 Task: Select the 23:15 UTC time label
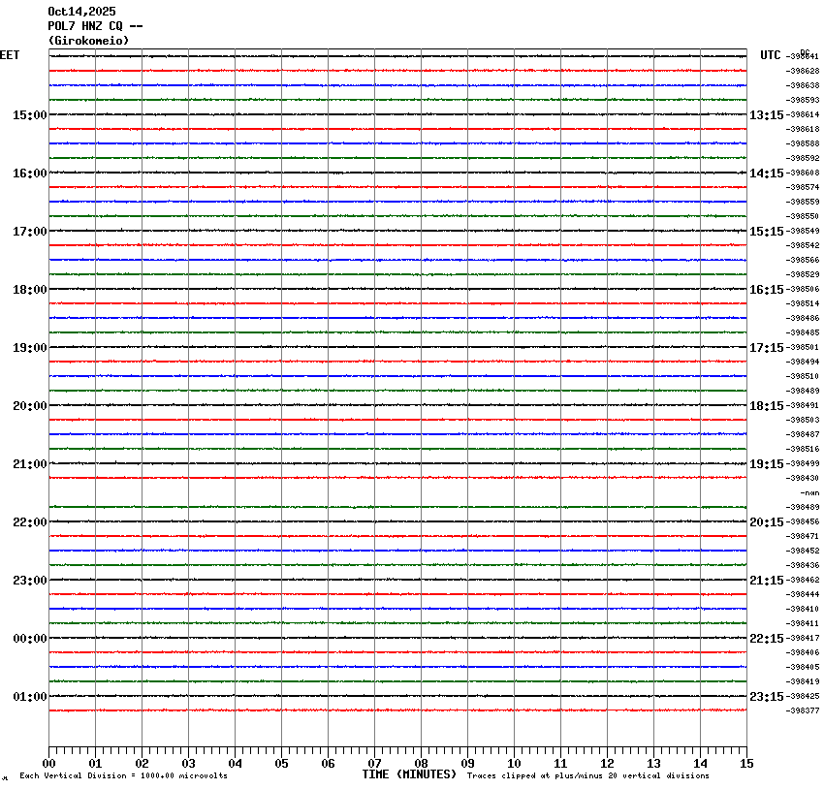click(767, 697)
